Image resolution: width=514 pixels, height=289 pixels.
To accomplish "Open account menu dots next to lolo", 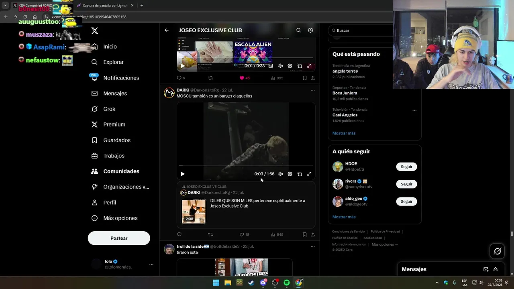I will [x=151, y=264].
